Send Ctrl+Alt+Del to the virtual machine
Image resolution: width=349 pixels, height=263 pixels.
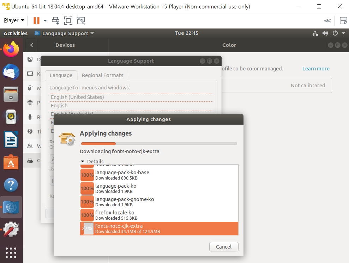point(55,21)
